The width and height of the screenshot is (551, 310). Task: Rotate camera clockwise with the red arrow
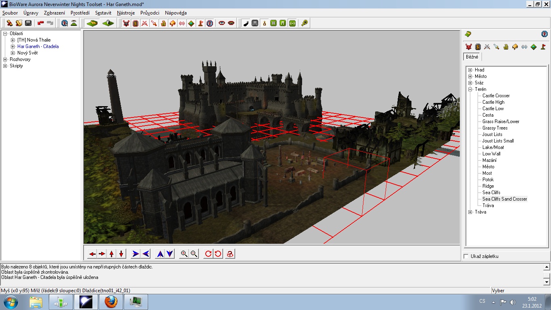tap(208, 254)
